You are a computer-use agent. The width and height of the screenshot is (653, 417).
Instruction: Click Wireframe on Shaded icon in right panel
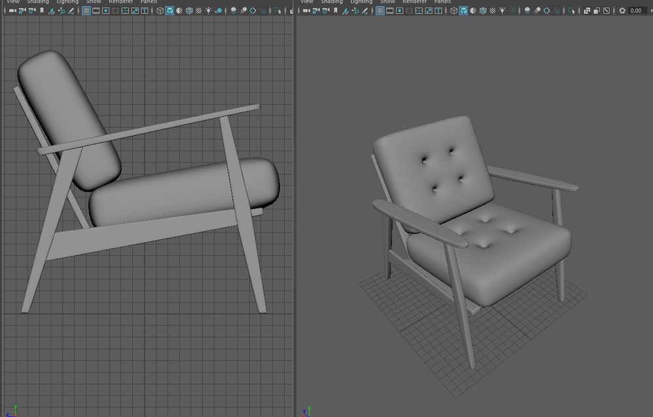coord(483,11)
